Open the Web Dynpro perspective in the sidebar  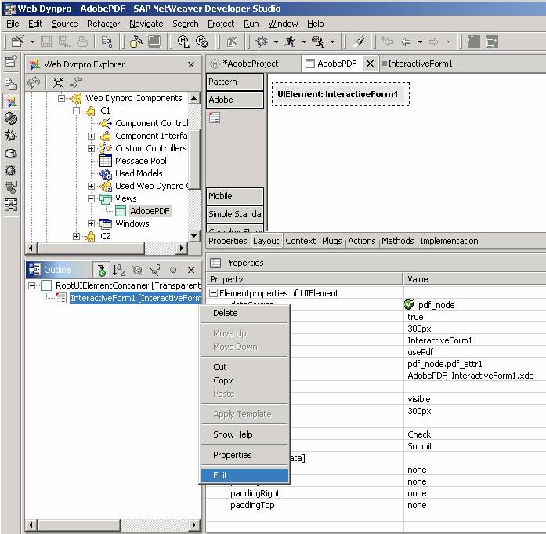[11, 101]
